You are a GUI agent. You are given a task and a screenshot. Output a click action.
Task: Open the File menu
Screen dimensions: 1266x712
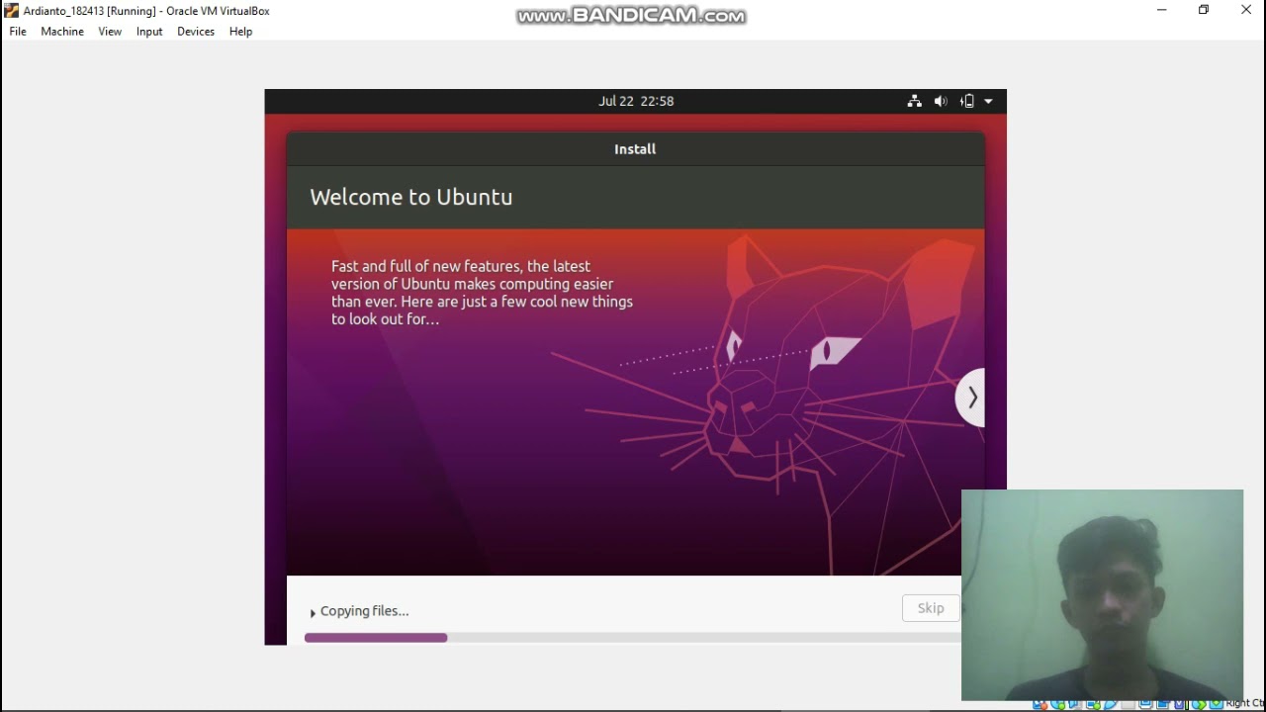tap(18, 32)
